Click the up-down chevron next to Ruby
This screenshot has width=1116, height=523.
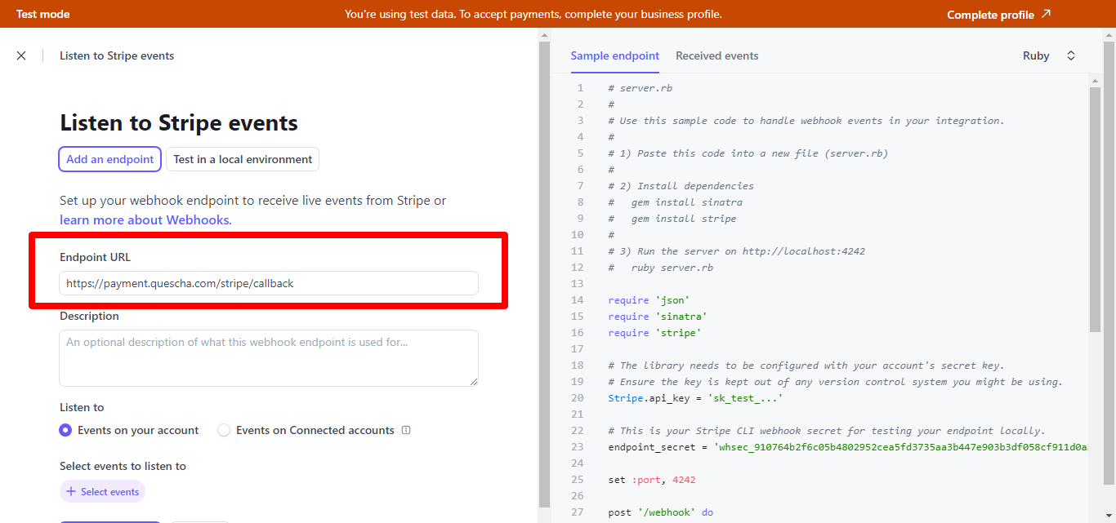click(1070, 55)
